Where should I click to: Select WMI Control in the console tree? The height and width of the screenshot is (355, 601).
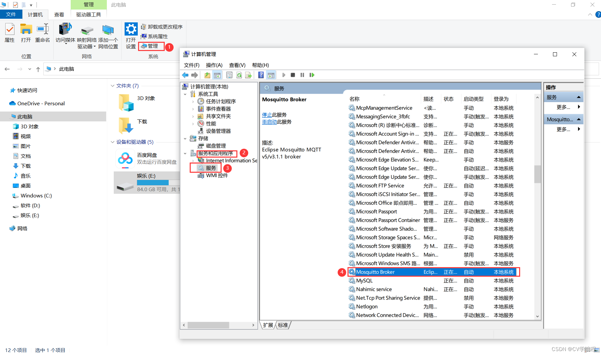coord(217,175)
